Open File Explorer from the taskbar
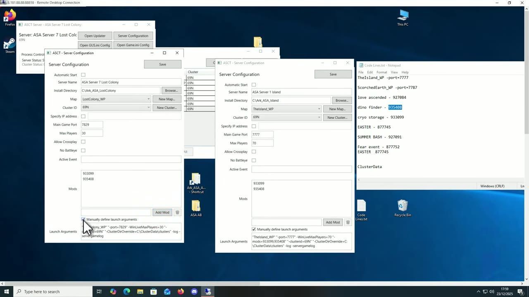Image resolution: width=529 pixels, height=297 pixels. click(x=140, y=292)
